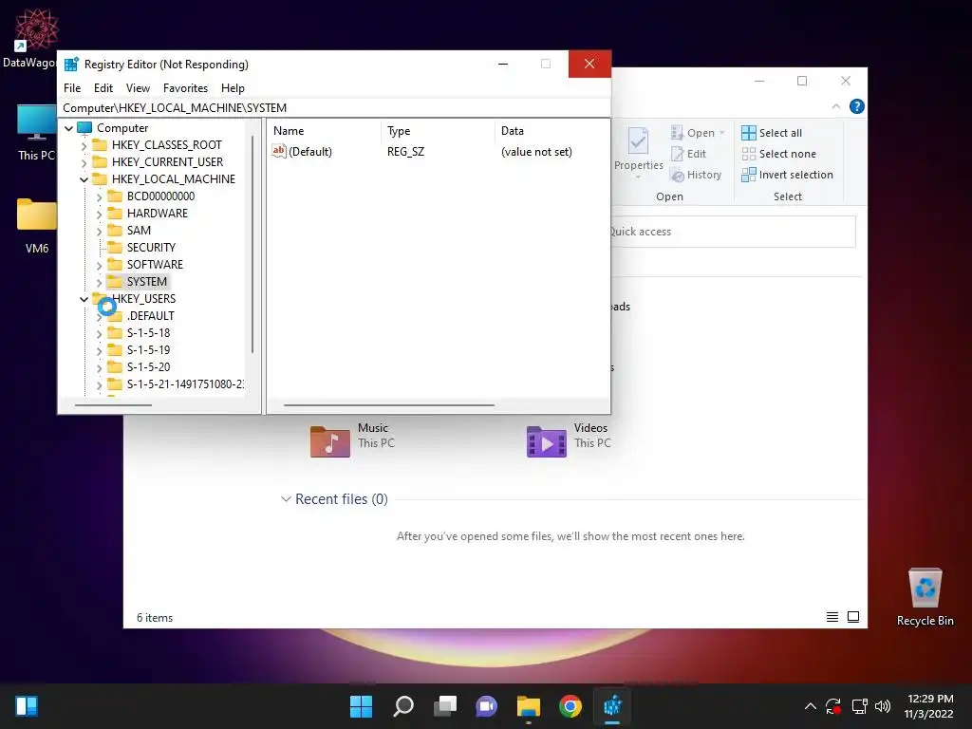Open DataWagon desktop shortcut icon
Screen dimensions: 972x729
coord(36,29)
